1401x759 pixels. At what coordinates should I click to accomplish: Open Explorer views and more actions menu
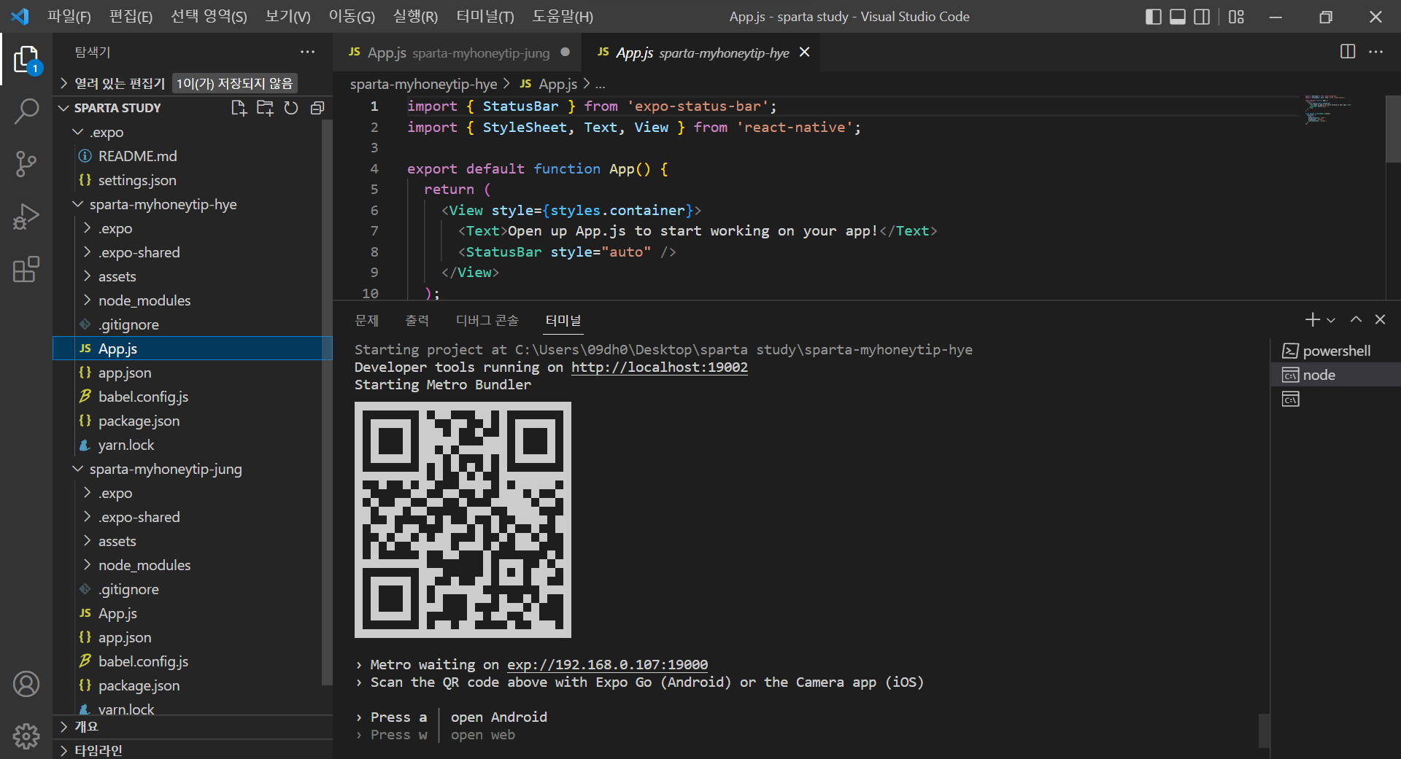click(307, 52)
